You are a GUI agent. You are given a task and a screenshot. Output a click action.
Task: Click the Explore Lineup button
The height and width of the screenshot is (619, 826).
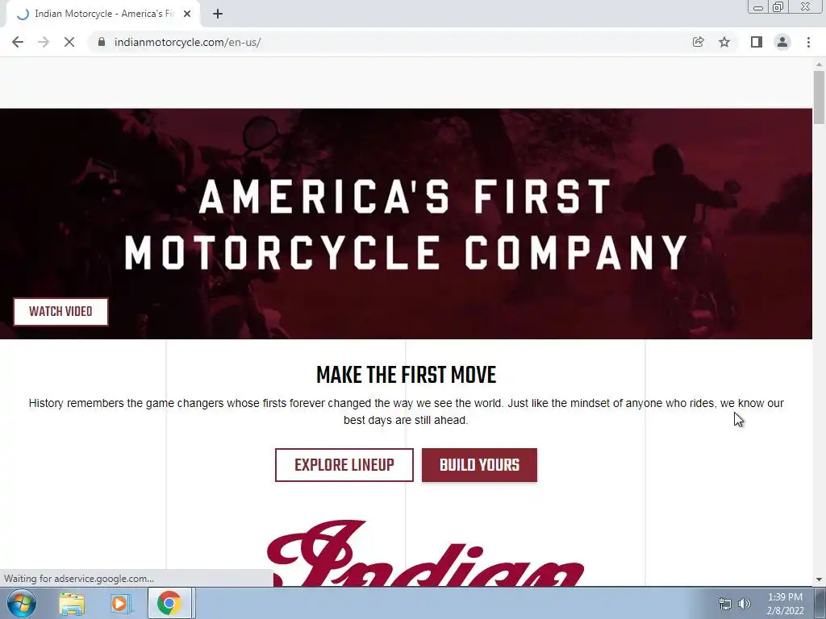coord(344,465)
